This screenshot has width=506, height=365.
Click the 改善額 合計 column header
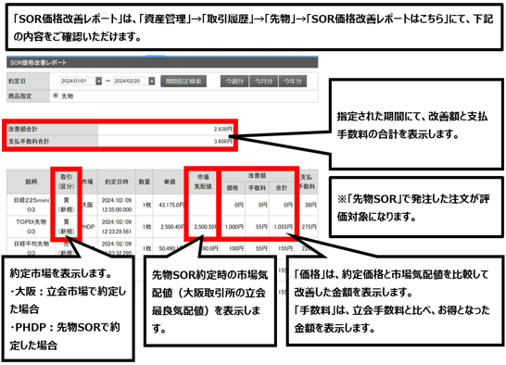click(x=282, y=188)
